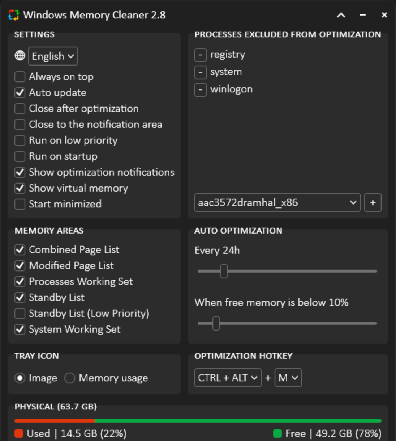Screen dimensions: 396x441
Task: Open the English language dropdown
Action: [x=53, y=56]
